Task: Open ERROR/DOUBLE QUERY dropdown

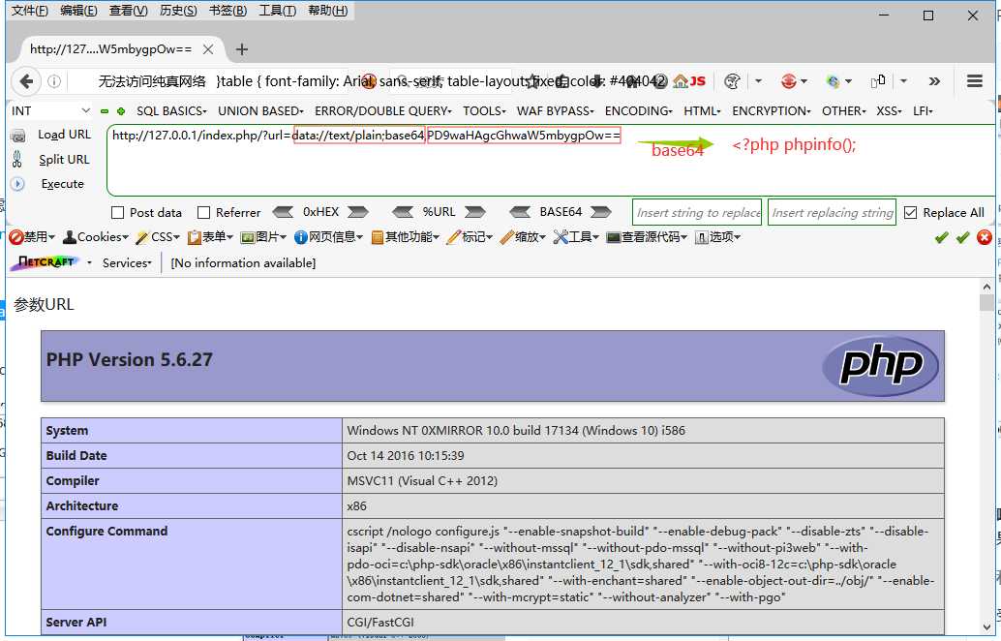Action: tap(383, 111)
